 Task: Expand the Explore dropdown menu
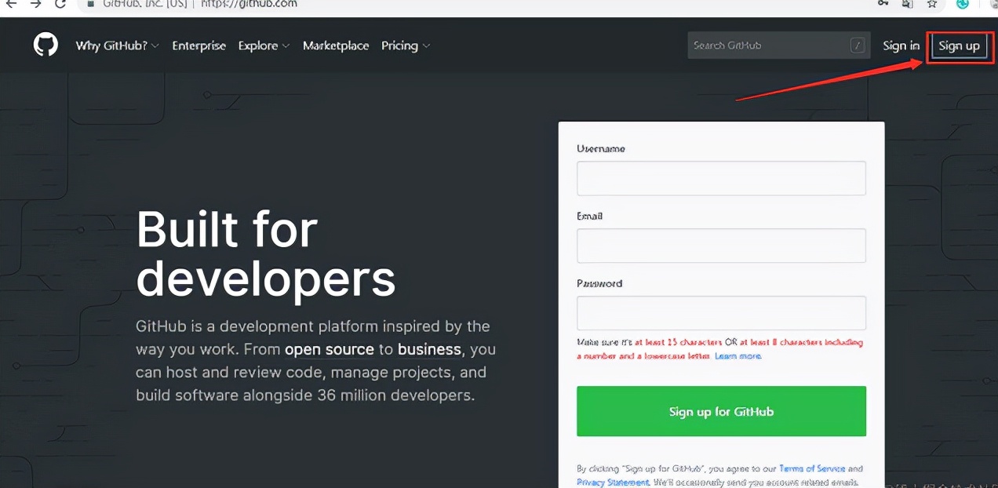point(264,46)
